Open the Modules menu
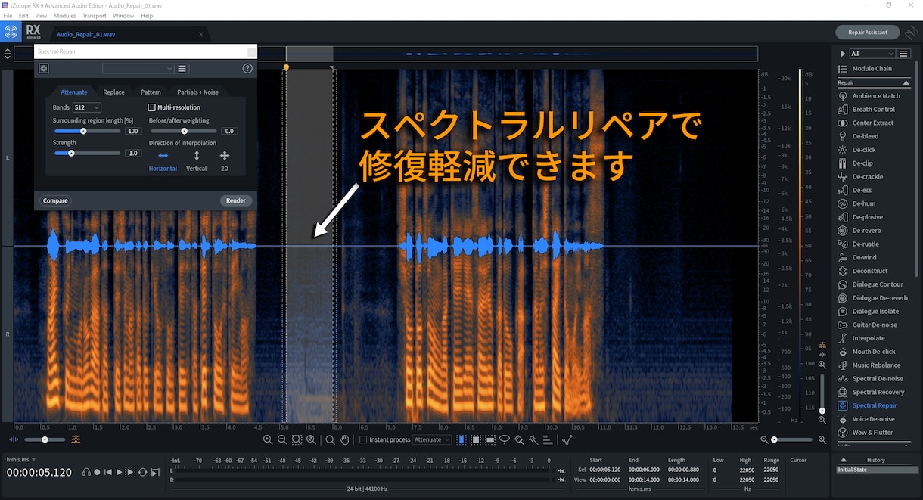 tap(65, 15)
